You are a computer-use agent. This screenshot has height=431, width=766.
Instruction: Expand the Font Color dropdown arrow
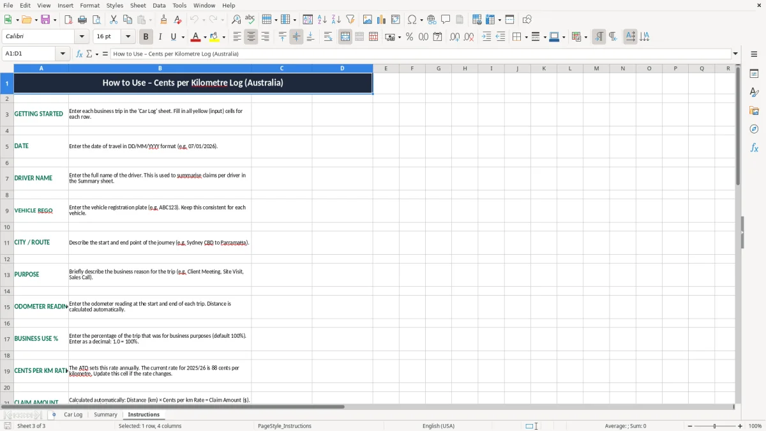click(x=205, y=37)
